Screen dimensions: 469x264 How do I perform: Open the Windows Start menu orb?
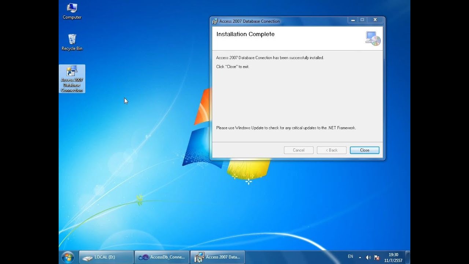tap(68, 257)
